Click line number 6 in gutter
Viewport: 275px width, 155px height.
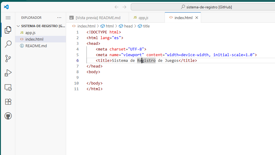[77, 61]
